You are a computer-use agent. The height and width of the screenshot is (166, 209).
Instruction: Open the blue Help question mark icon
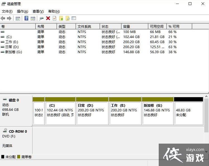(x=26, y=18)
